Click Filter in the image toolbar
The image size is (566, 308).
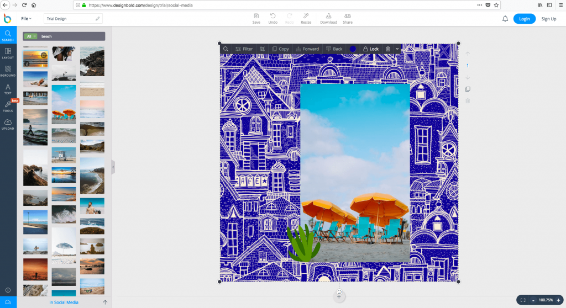[244, 49]
